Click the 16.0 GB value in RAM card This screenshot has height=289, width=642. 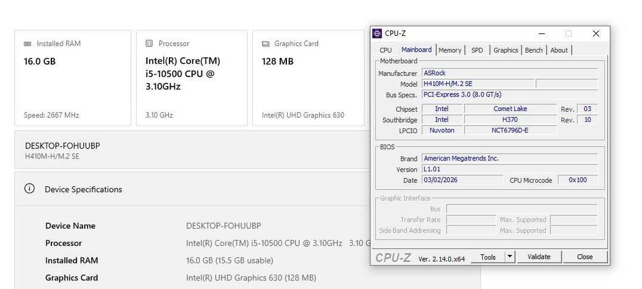40,62
